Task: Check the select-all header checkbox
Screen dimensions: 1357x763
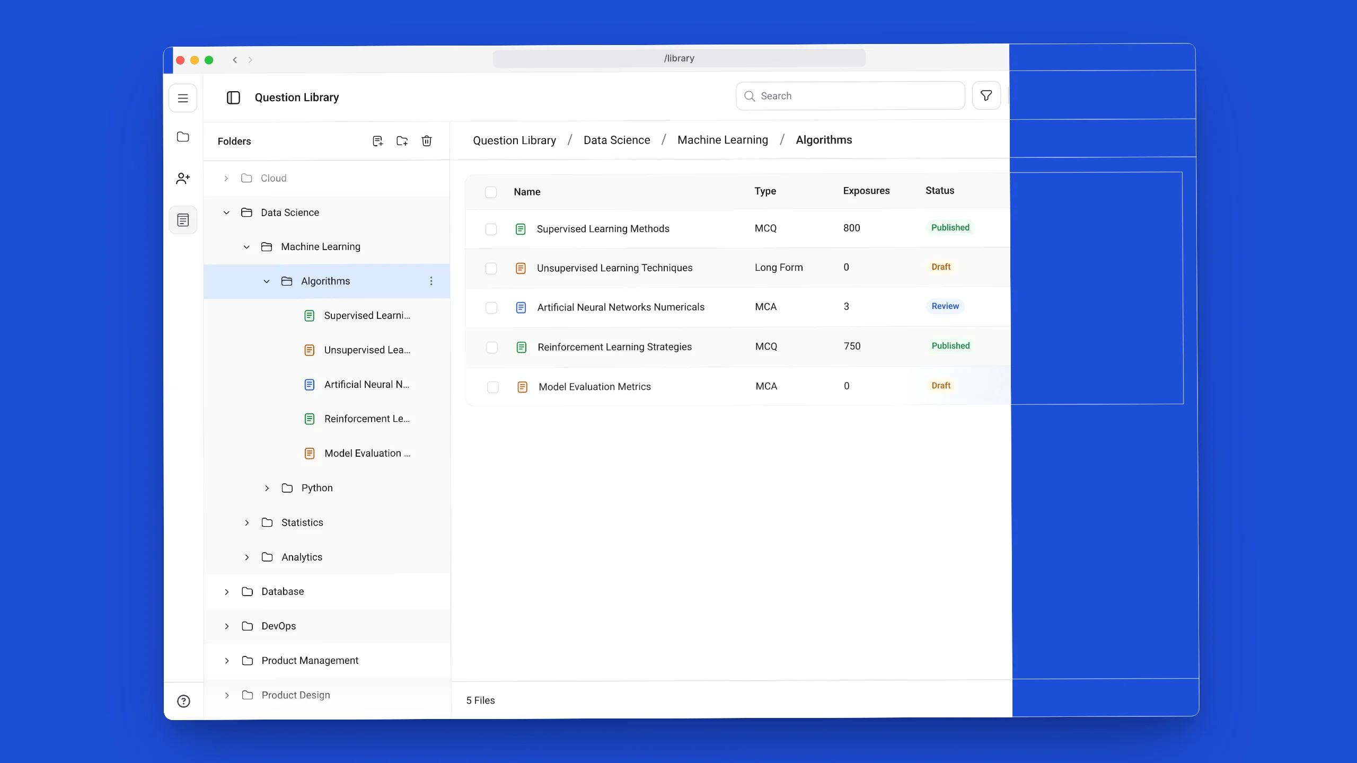Action: point(491,192)
